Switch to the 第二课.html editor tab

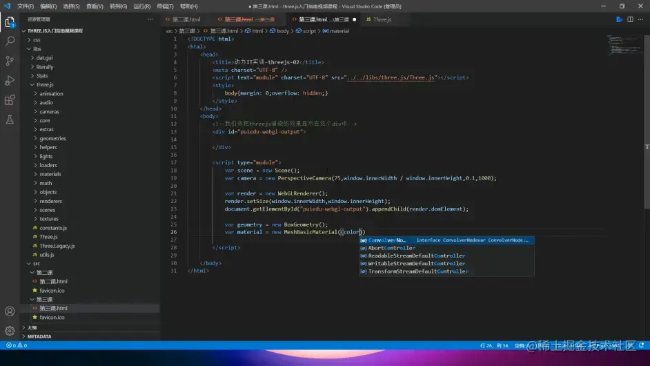click(186, 19)
